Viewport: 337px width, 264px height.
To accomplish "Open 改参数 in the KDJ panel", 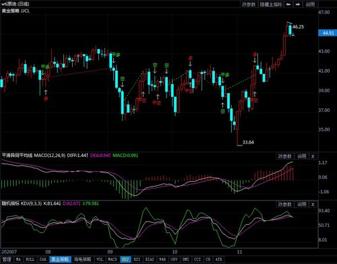I will [x=284, y=205].
